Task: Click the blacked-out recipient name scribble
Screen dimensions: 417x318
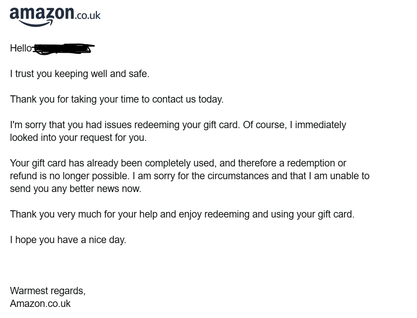Action: click(64, 49)
